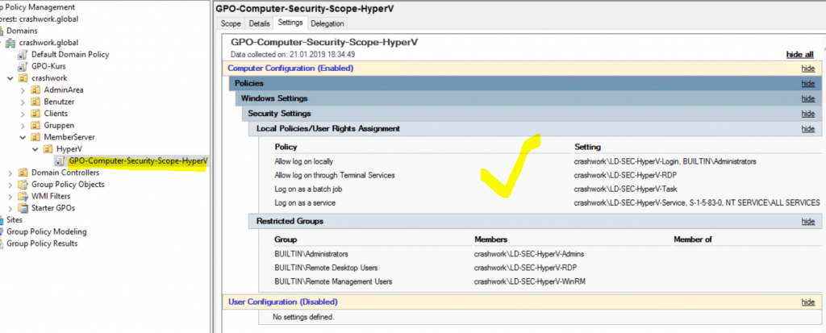Click the Starter GPOs folder icon
The height and width of the screenshot is (333, 826).
click(23, 207)
